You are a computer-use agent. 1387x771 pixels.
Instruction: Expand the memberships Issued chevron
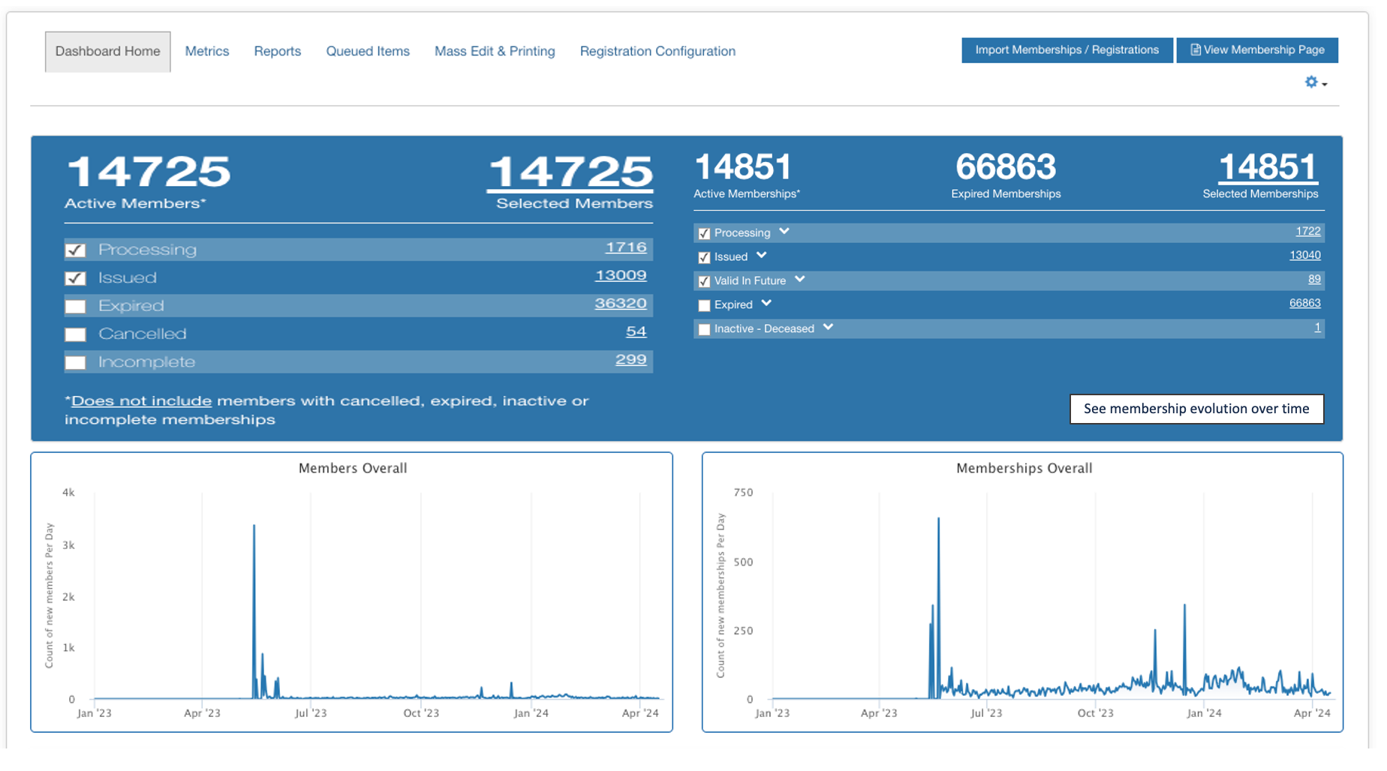click(761, 256)
